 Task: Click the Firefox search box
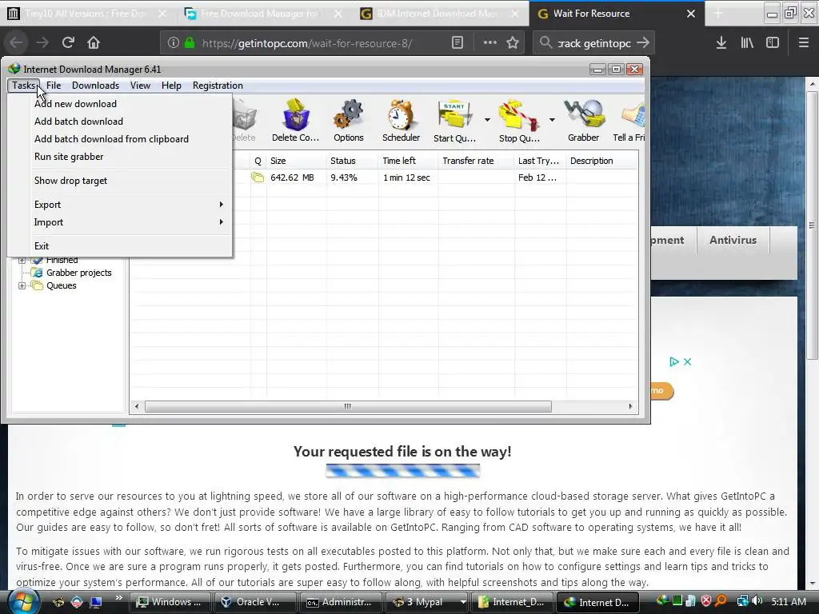pos(594,43)
